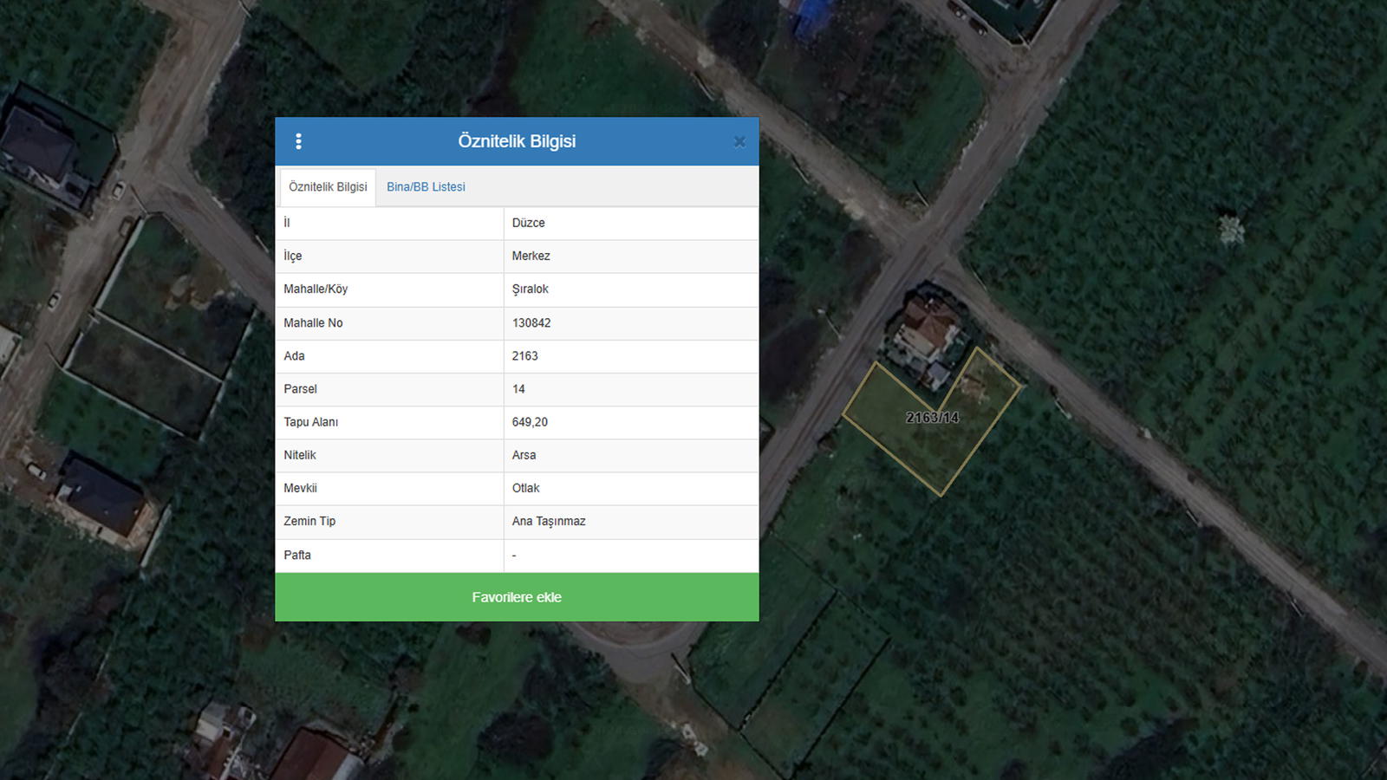Select the Ada row label
1387x780 pixels.
[x=294, y=356]
